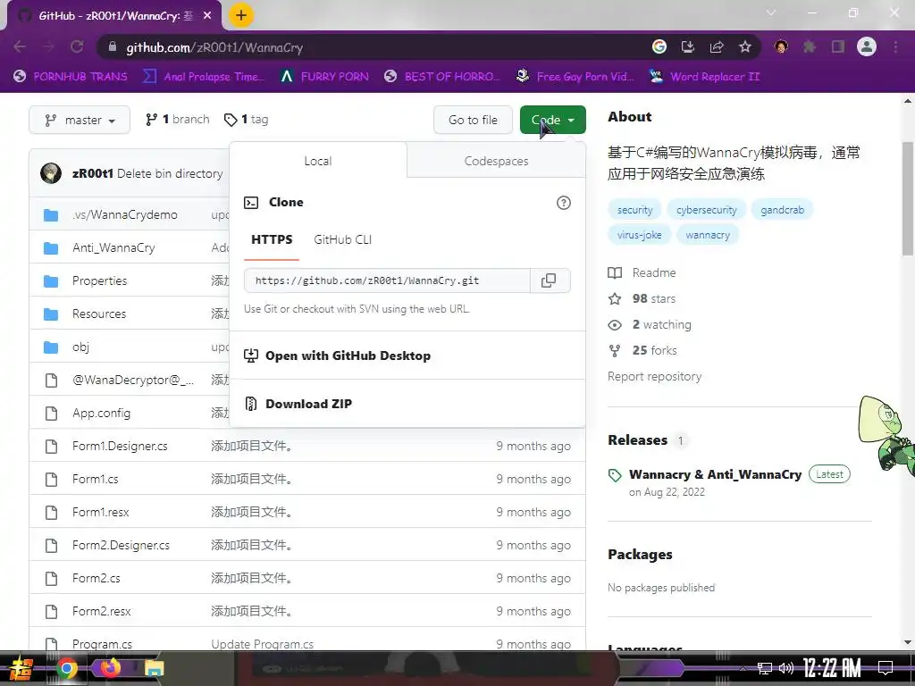This screenshot has height=686, width=915.
Task: Close the GitHub WannaCry tab
Action: click(x=207, y=16)
